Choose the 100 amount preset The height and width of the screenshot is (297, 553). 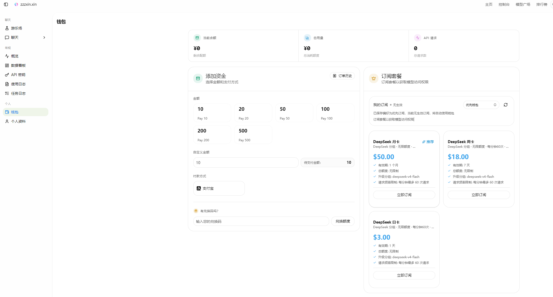point(335,113)
